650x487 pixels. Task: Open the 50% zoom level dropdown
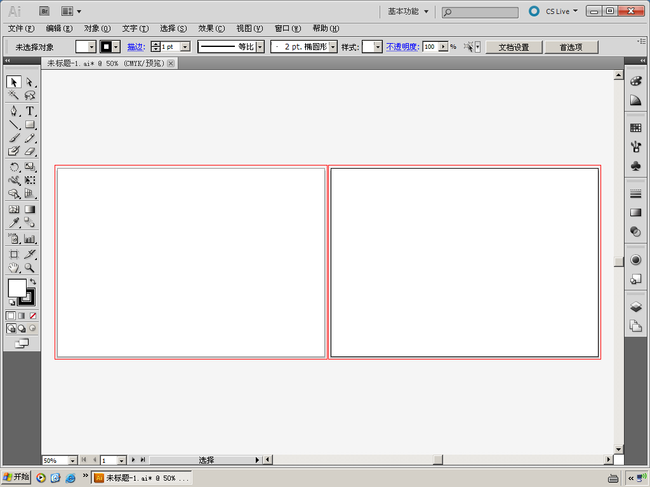72,460
